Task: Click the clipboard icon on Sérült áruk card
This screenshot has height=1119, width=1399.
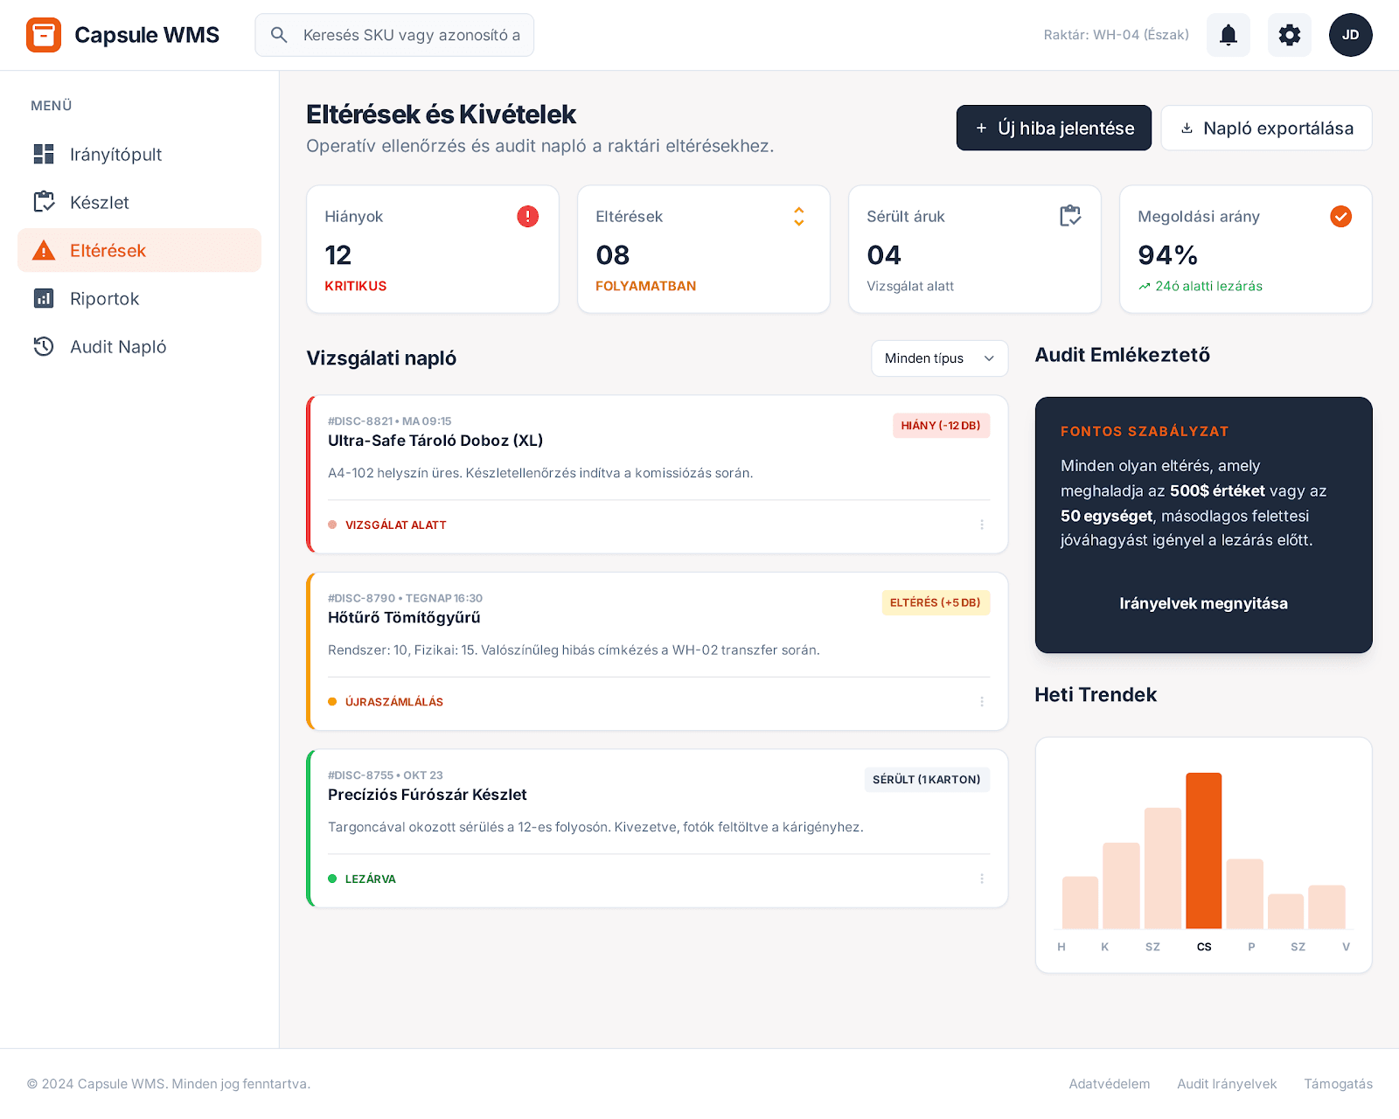Action: click(1069, 216)
